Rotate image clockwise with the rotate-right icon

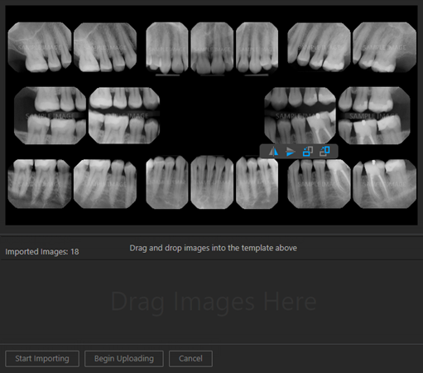tap(324, 152)
